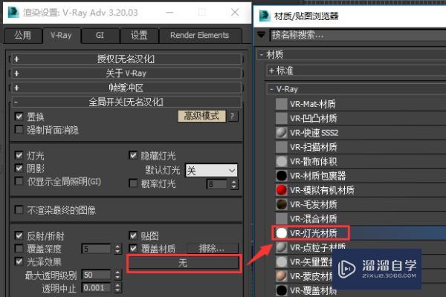Toggle the 隐藏灯光 checkbox

click(133, 155)
